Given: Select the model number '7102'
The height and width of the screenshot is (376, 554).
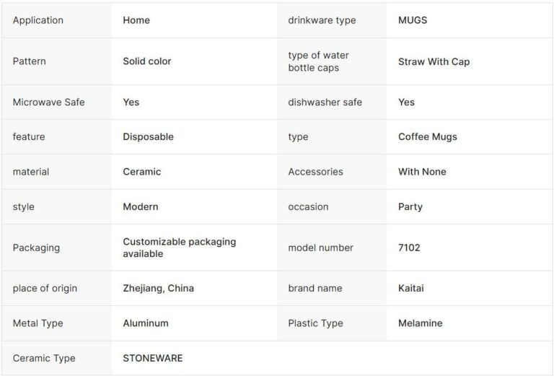Looking at the screenshot, I should (x=409, y=248).
